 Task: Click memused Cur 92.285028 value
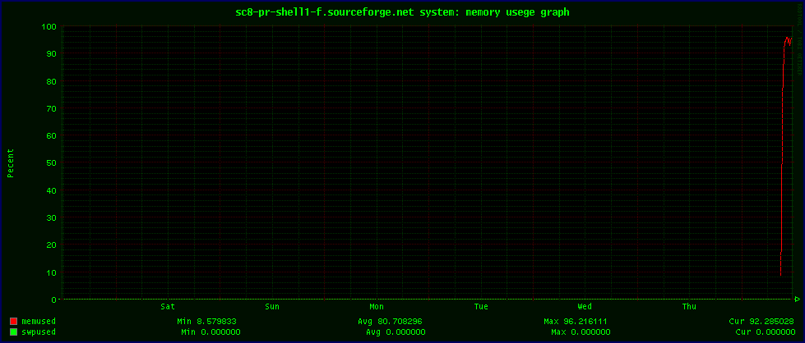pyautogui.click(x=761, y=322)
